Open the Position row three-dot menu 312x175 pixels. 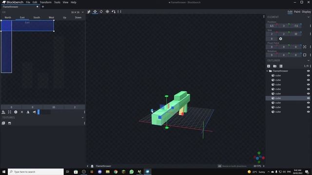tap(310, 26)
